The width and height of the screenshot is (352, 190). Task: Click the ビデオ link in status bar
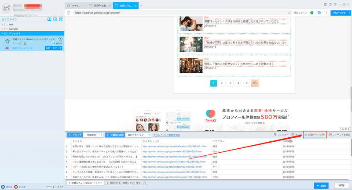coord(22,186)
